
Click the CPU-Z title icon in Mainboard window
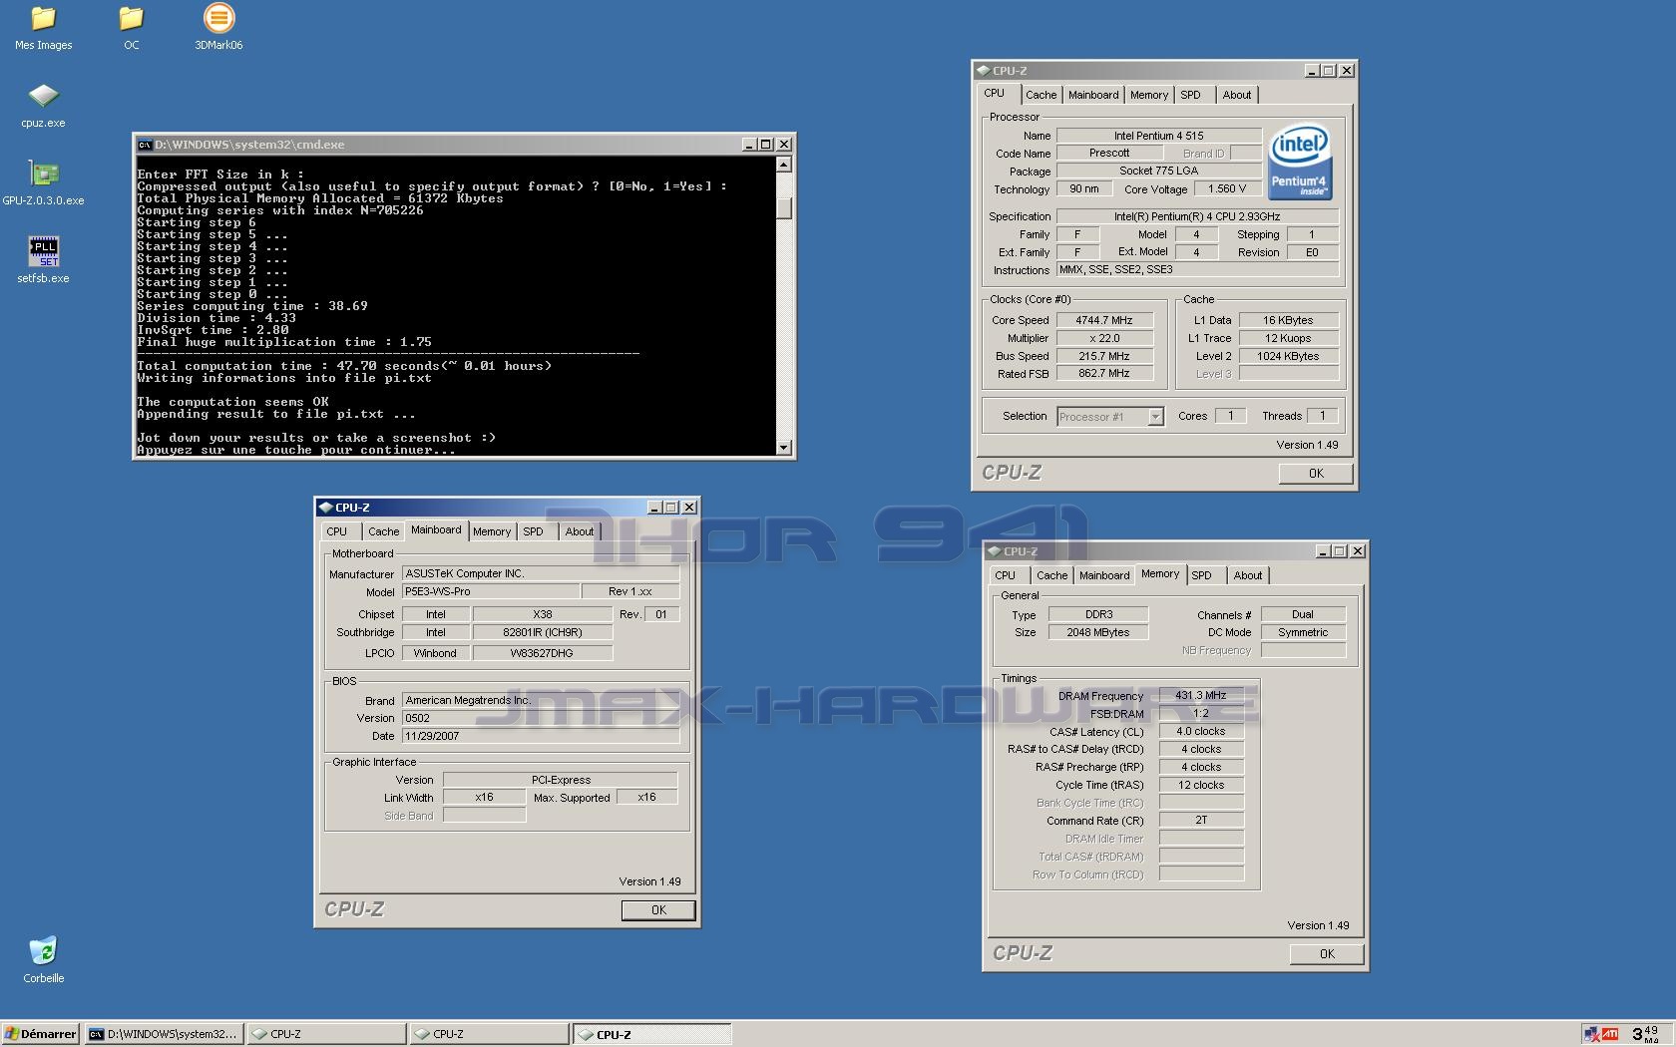click(x=325, y=508)
